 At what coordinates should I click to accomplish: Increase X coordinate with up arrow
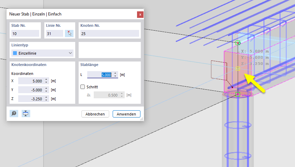(x=46, y=79)
